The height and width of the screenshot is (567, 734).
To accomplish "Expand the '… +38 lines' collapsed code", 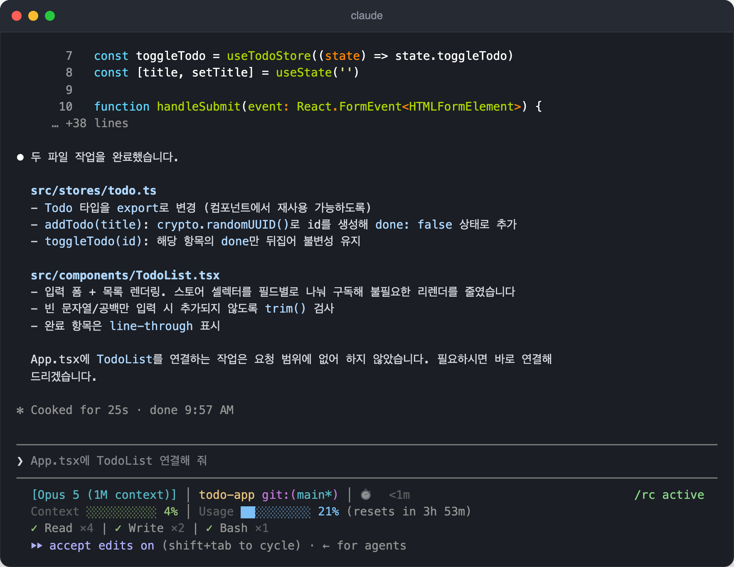I will [x=90, y=123].
